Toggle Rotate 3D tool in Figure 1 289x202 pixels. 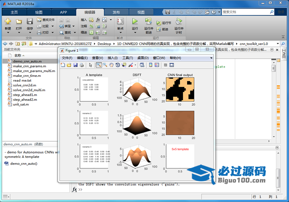coord(118,65)
